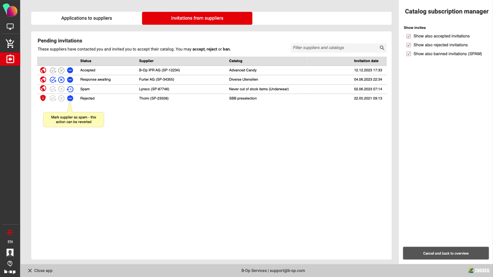Image resolution: width=493 pixels, height=277 pixels.
Task: Open the help icon in sidebar
Action: click(x=10, y=263)
